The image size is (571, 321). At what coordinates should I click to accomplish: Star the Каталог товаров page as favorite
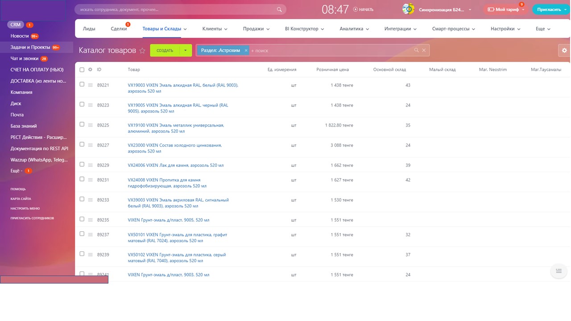(142, 51)
